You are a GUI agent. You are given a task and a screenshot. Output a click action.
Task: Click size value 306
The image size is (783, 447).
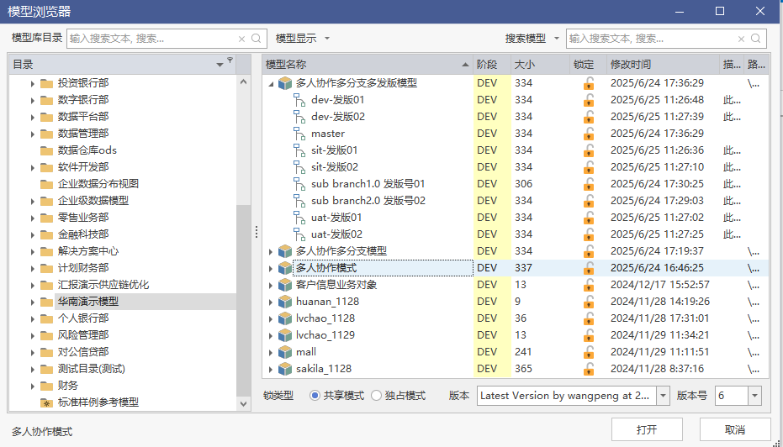(x=523, y=184)
